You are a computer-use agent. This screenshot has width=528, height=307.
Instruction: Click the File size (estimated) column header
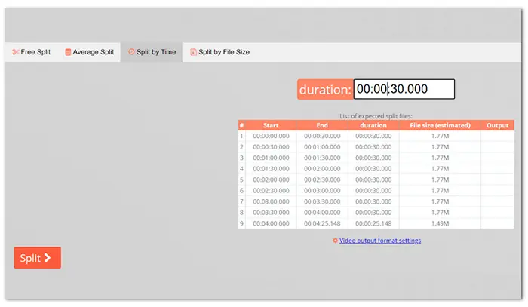tap(440, 125)
